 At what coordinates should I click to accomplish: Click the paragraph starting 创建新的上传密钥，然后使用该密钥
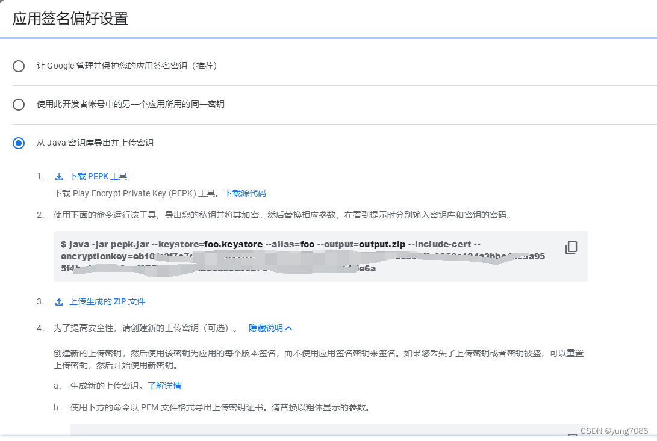coord(319,359)
